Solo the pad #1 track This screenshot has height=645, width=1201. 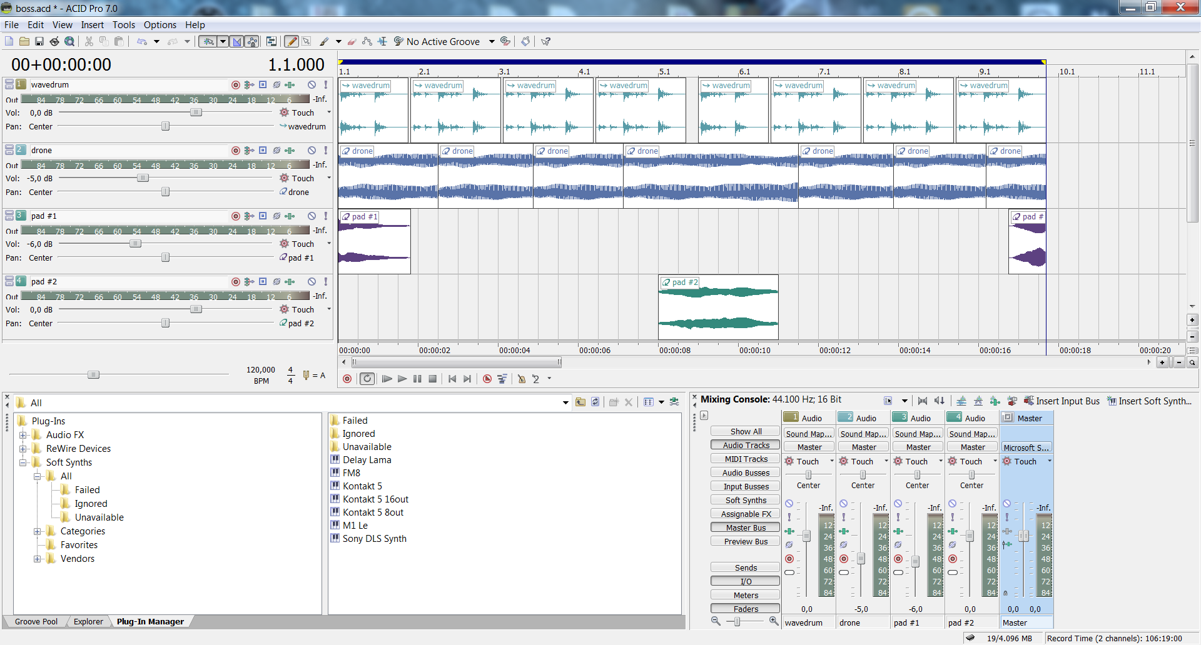click(x=325, y=216)
